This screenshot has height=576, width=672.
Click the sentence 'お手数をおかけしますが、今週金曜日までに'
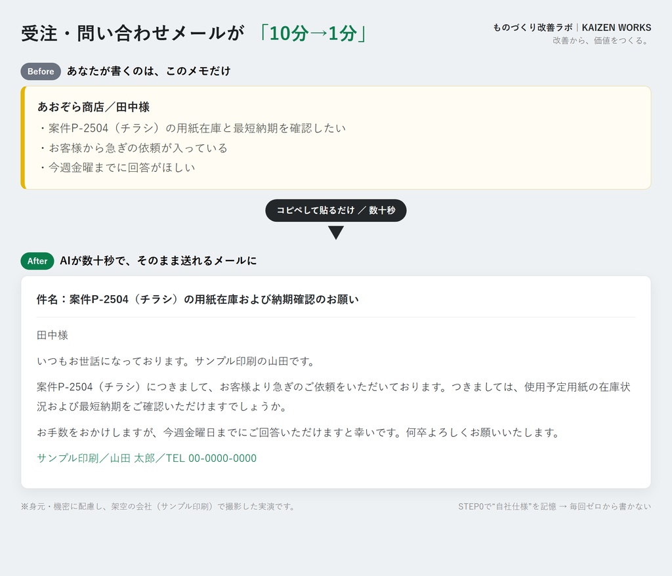(299, 432)
